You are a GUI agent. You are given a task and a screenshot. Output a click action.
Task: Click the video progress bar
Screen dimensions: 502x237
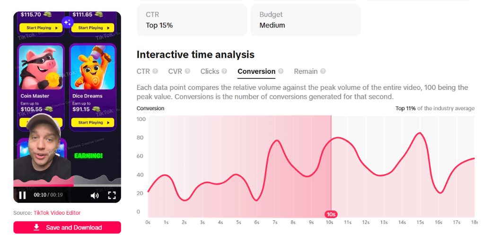pyautogui.click(x=67, y=185)
